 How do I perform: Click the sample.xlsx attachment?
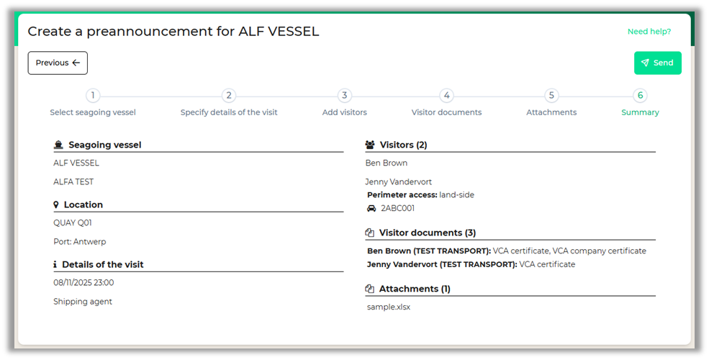pos(389,307)
